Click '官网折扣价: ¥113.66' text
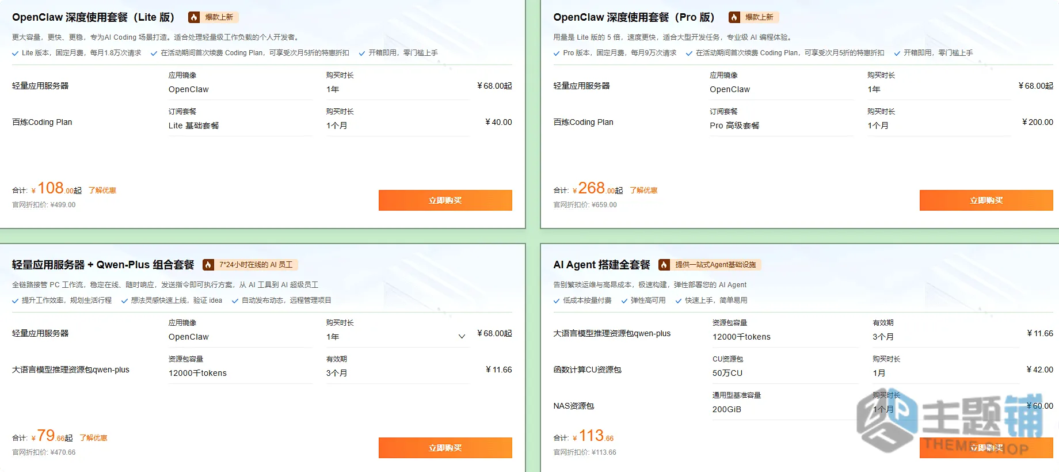Screen dimensions: 1059x472 point(585,452)
